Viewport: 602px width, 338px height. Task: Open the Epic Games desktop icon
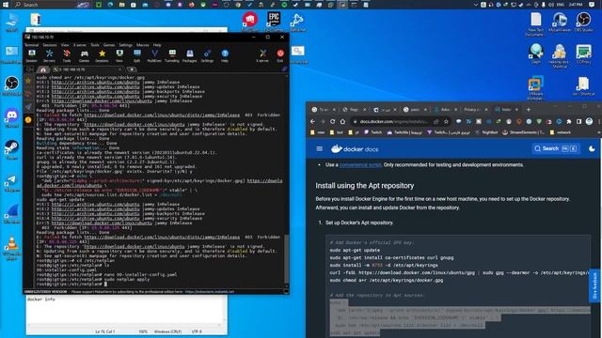274,21
